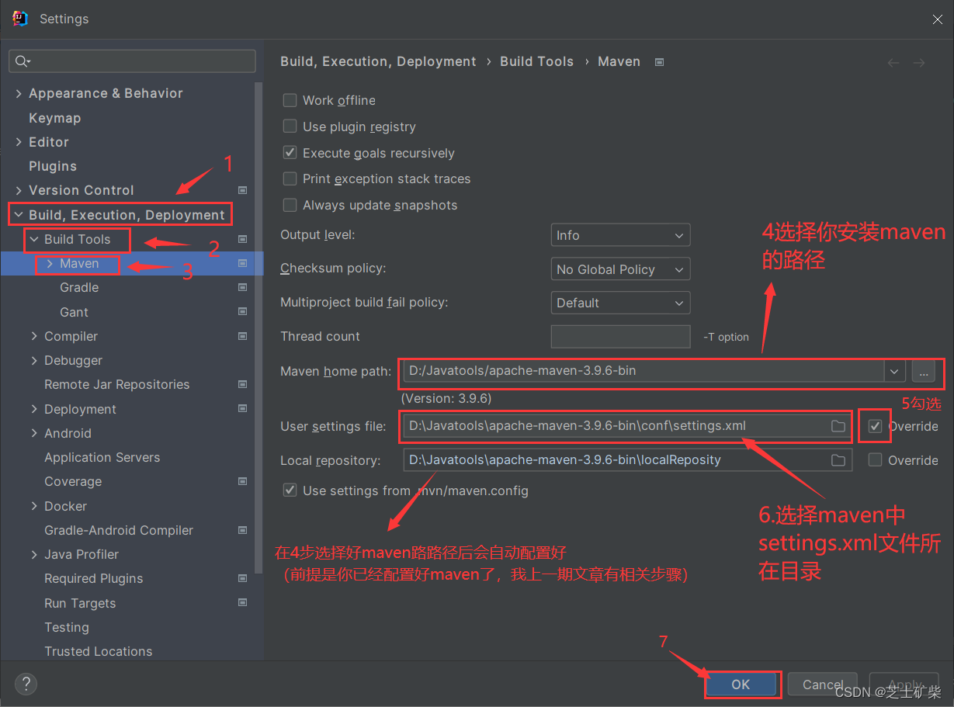
Task: Enable Use plugin registry checkbox
Action: (x=290, y=126)
